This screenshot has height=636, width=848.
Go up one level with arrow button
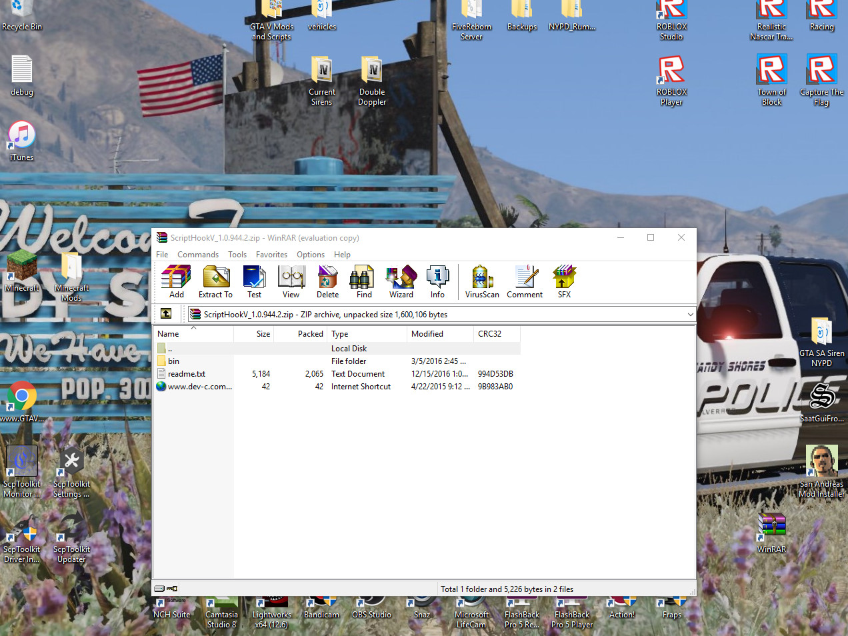coord(166,313)
